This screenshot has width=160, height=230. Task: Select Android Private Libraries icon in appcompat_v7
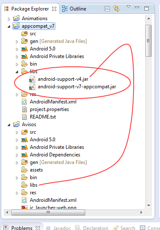24,56
